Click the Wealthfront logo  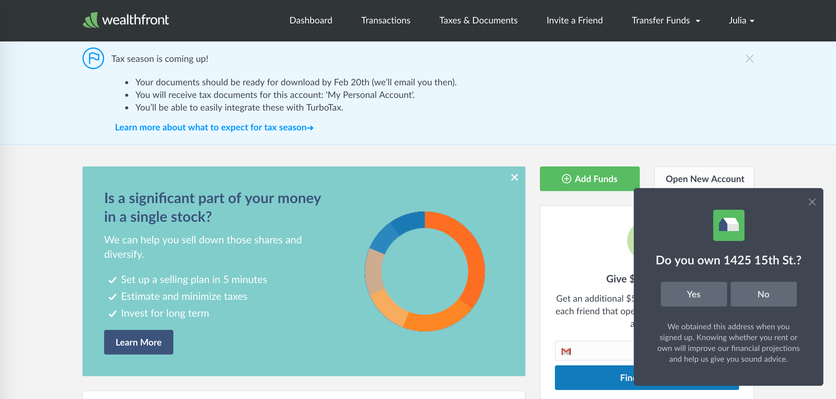[x=125, y=20]
